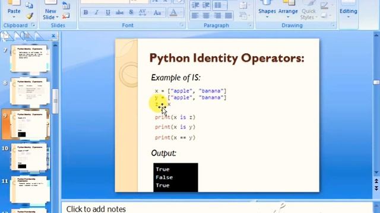
Task: Click the main vertical scrollbar handle
Action: point(376,83)
